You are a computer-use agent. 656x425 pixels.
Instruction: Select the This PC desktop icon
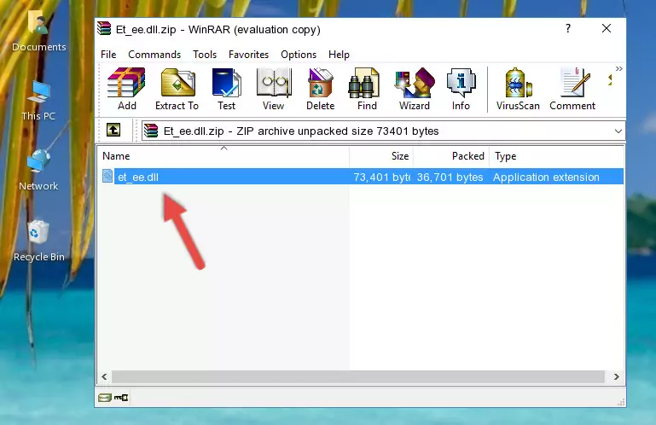[38, 102]
